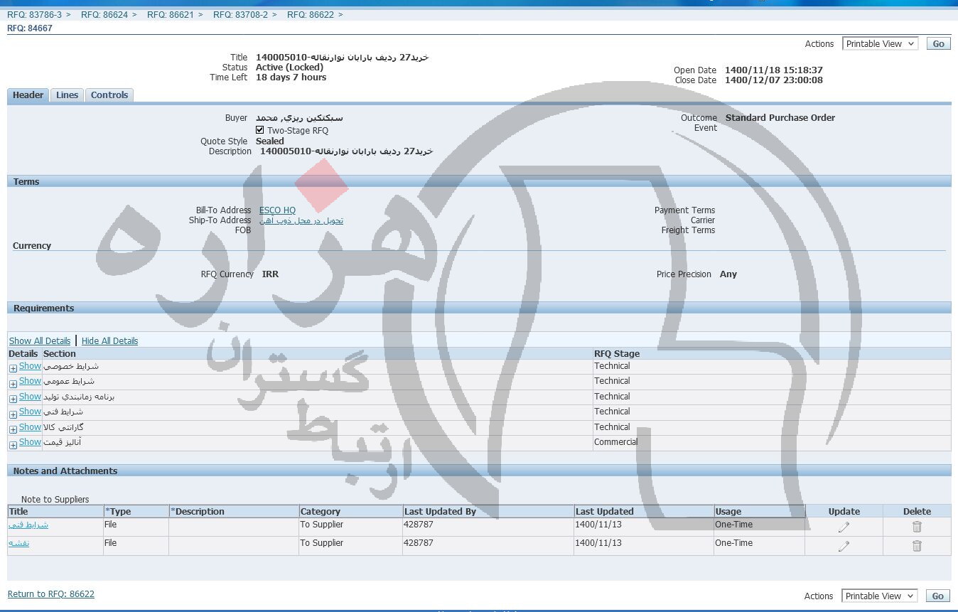
Task: Click Show link for شرايط فني requirement row
Action: (x=30, y=412)
